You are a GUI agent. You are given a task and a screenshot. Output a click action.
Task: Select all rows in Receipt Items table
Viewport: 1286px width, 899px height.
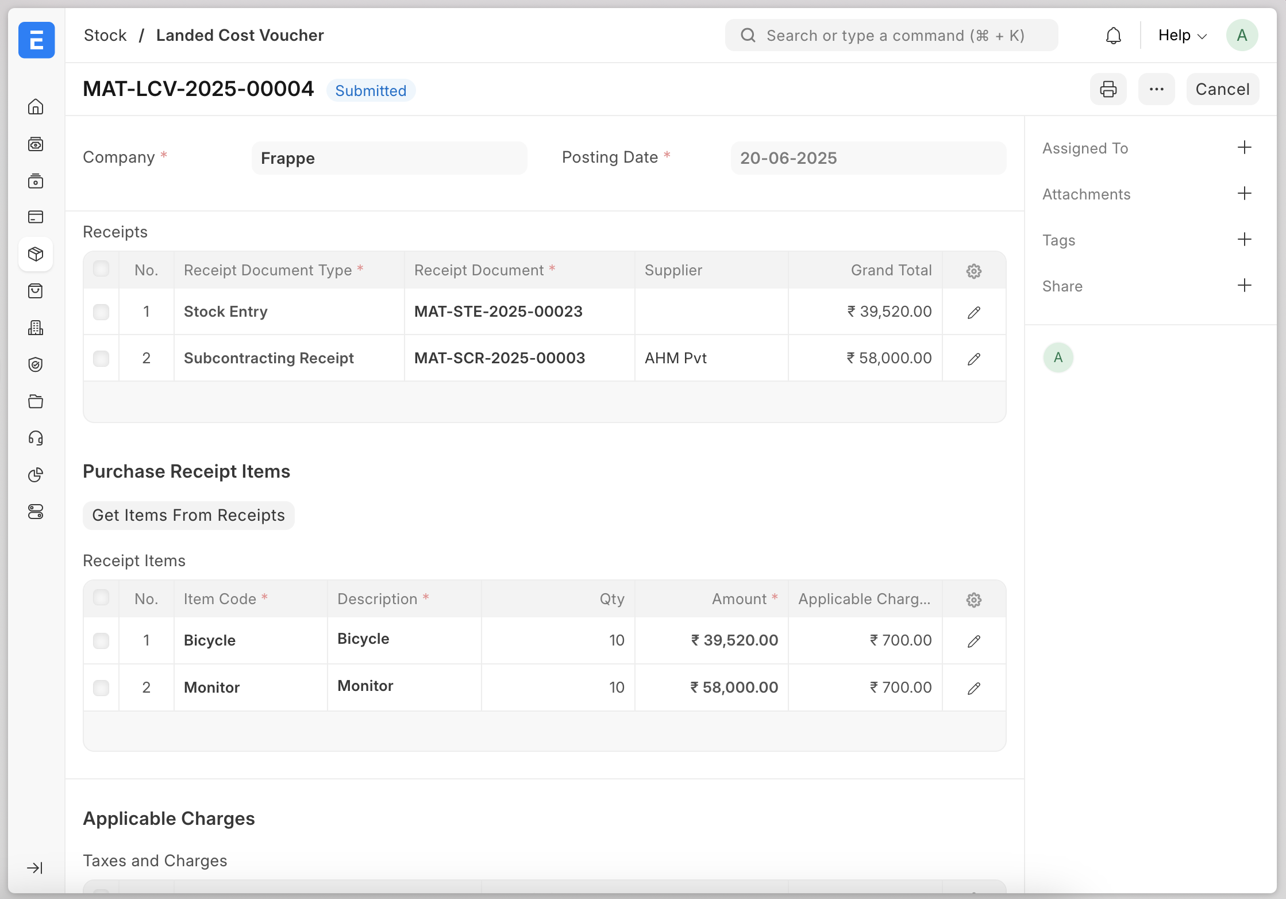point(101,598)
